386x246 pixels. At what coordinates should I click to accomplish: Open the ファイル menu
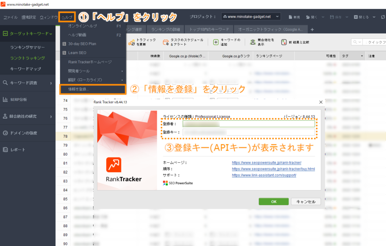click(x=11, y=17)
